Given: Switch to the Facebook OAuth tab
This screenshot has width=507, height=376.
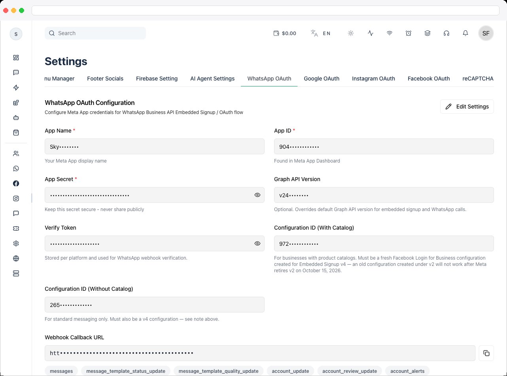Looking at the screenshot, I should click(429, 79).
